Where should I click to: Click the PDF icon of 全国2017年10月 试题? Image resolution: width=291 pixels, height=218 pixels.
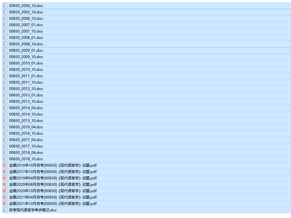5,171
